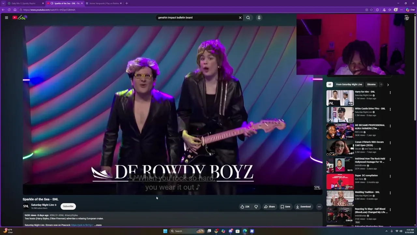
Task: Open options menu for Reacting To Slayr video
Action: pos(390,210)
